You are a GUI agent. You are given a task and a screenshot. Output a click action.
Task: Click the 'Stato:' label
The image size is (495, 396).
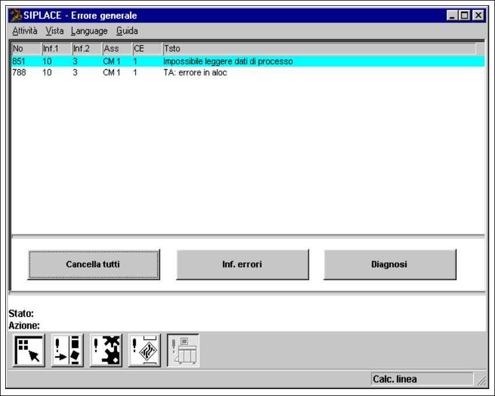[x=21, y=313]
